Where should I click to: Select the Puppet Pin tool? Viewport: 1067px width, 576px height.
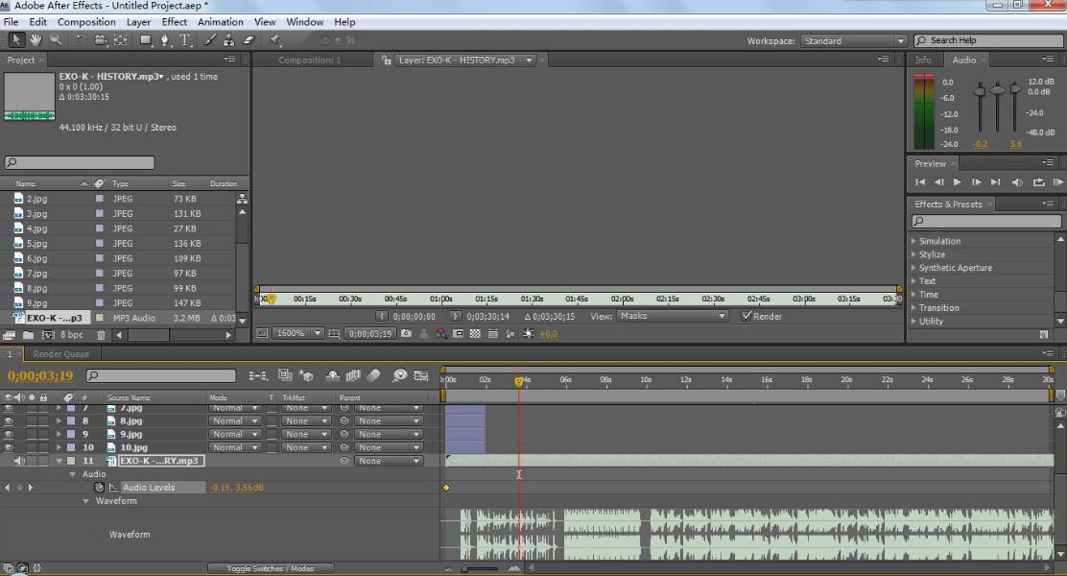pyautogui.click(x=275, y=40)
